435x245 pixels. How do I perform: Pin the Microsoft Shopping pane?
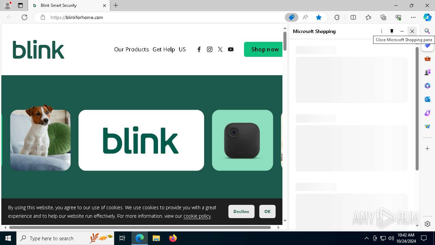coord(392,31)
